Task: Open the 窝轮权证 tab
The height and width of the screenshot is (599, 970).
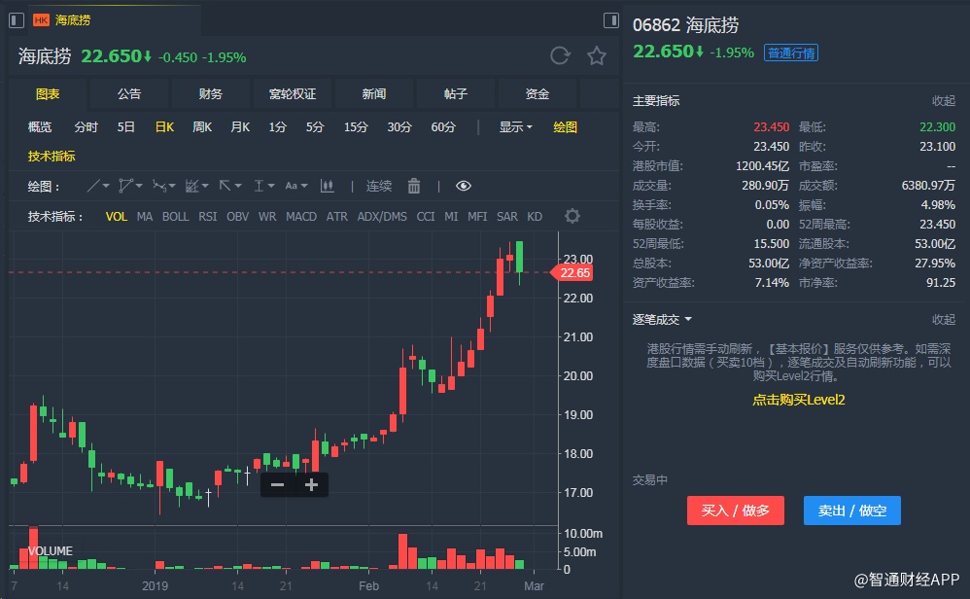Action: pos(292,94)
